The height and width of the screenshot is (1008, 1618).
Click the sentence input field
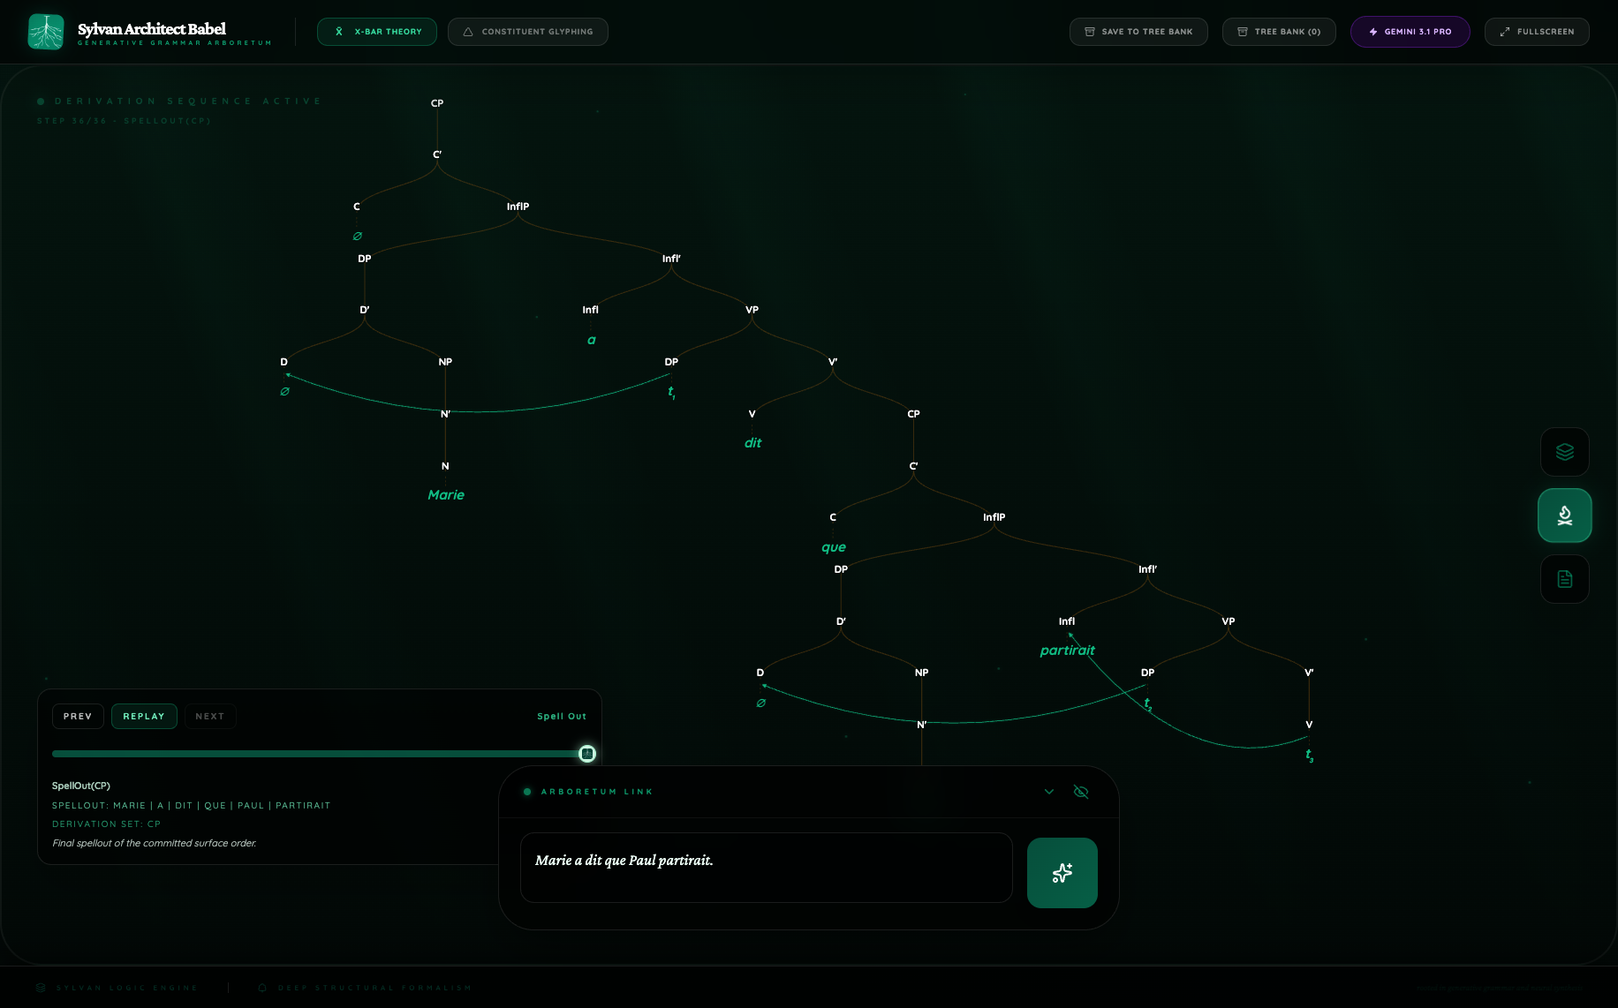click(766, 868)
